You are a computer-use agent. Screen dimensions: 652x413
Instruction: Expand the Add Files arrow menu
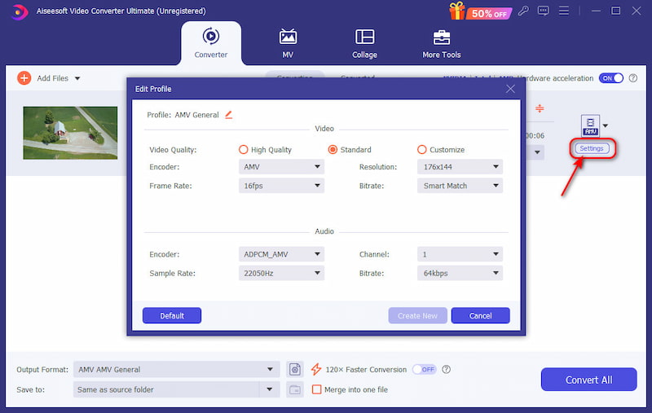(x=77, y=78)
